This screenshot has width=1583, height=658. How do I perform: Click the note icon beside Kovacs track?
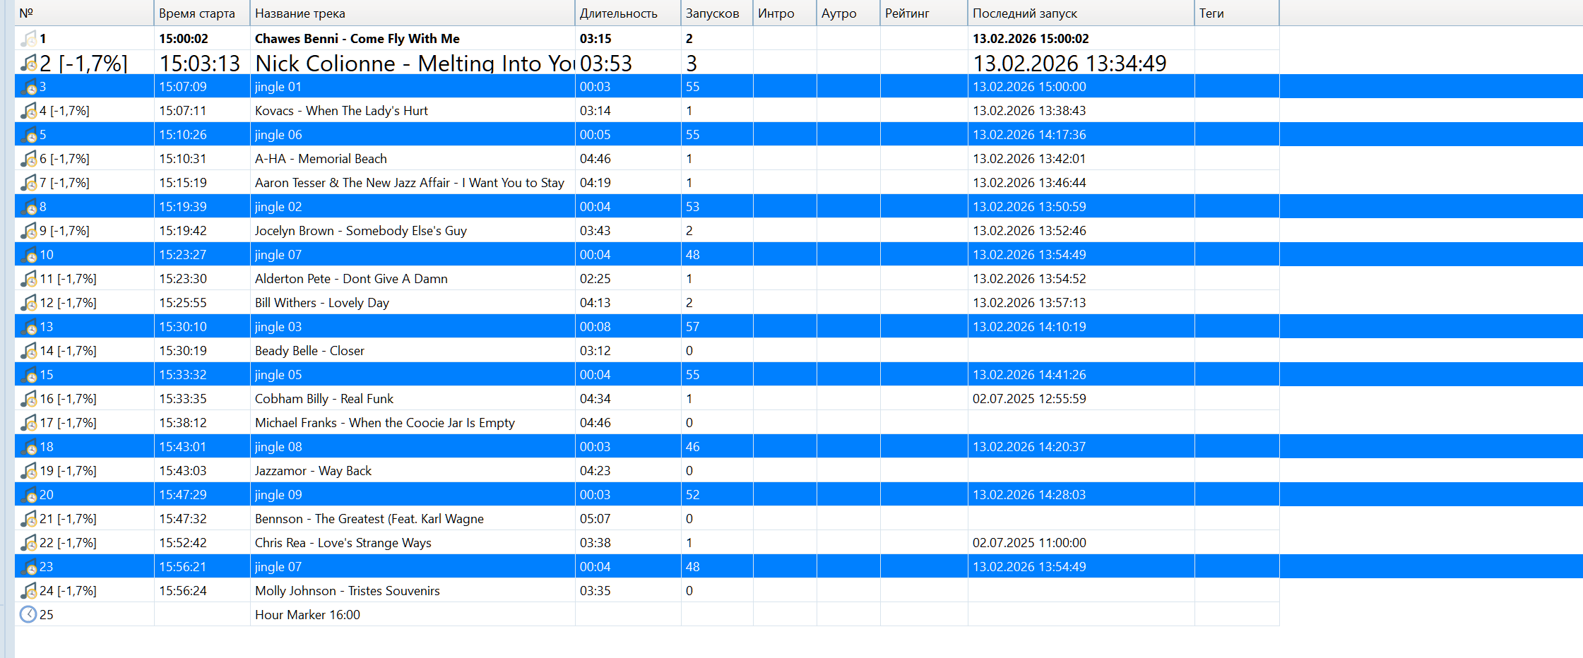click(x=28, y=111)
